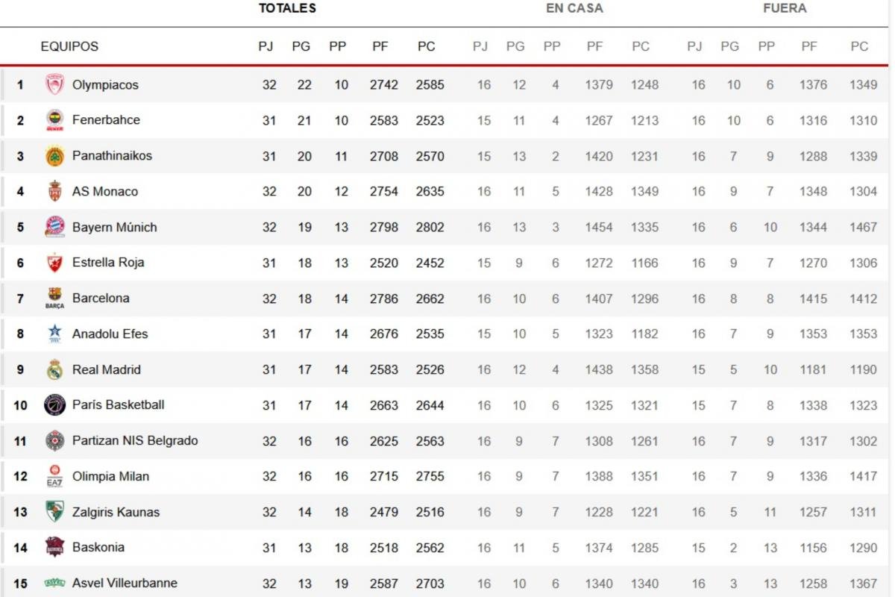Open the Asvel Villeurbanne team page
The height and width of the screenshot is (597, 895).
(125, 583)
